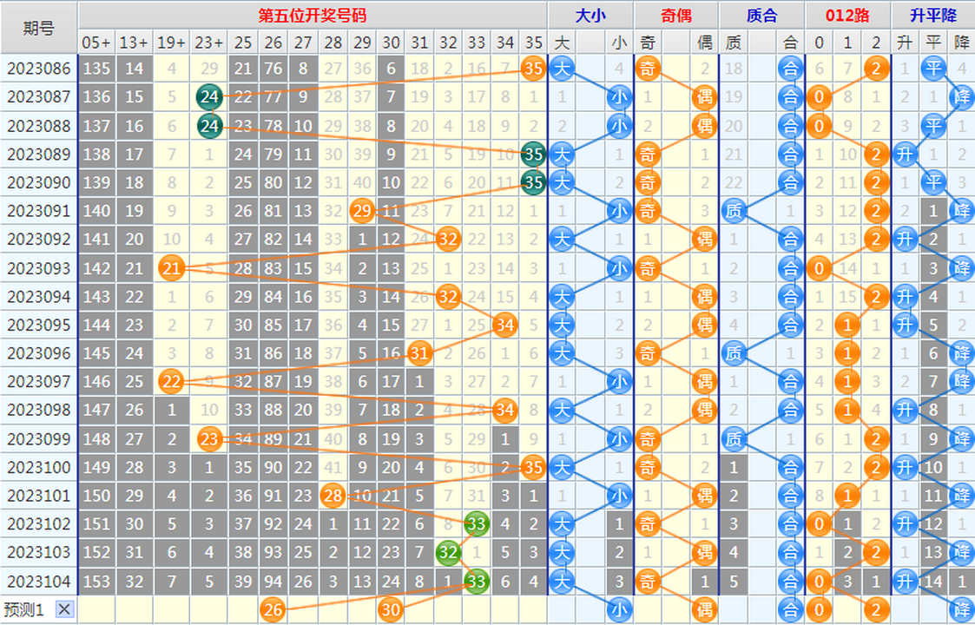975x625 pixels.
Task: Click the 期号 column header
Action: coord(38,28)
